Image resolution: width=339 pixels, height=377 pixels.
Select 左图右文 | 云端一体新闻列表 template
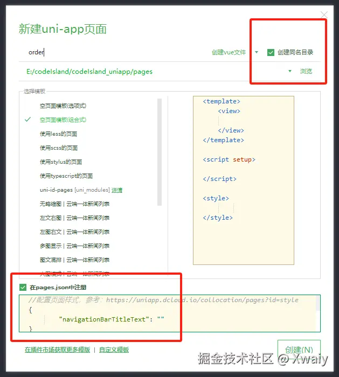pyautogui.click(x=74, y=232)
